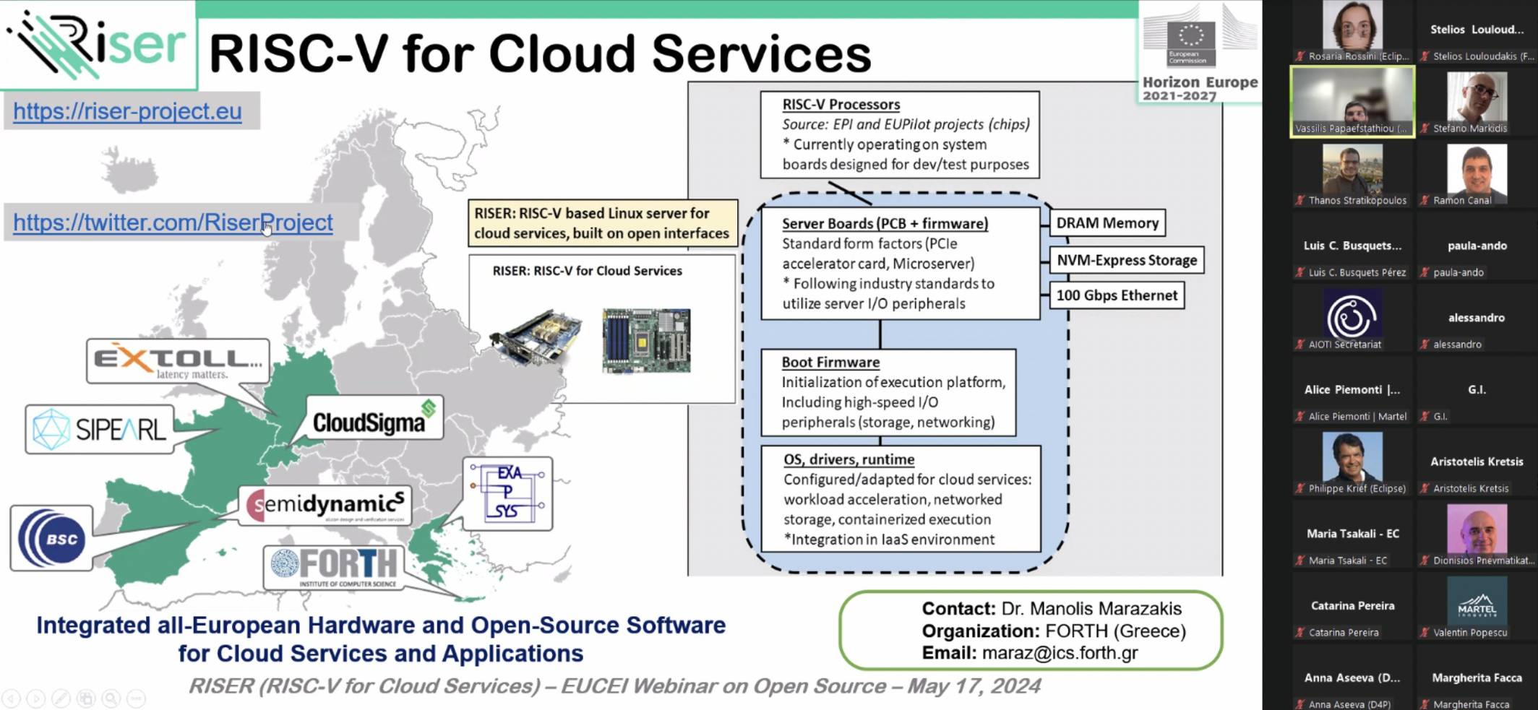Click muted mic icon beside Alice Piemonti | Martel
The width and height of the screenshot is (1538, 710).
[x=1301, y=417]
